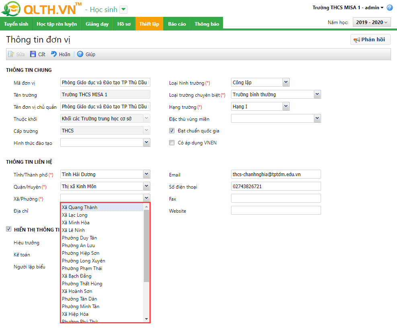Open the Năm học 2019 - 2020 dropdown
Image resolution: width=397 pixels, height=333 pixels.
coord(372,22)
